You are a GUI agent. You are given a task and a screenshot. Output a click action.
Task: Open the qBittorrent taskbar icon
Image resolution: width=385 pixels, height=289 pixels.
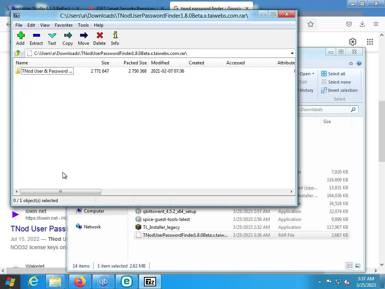click(x=103, y=281)
